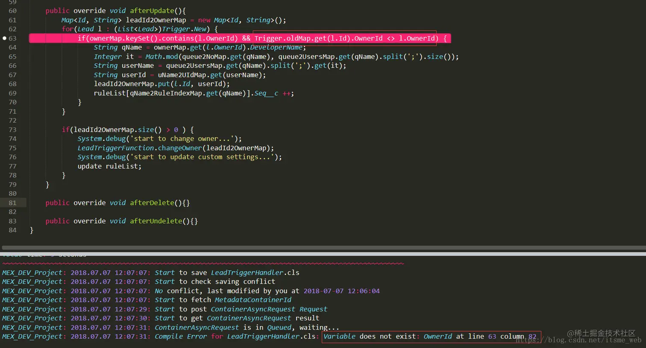The image size is (646, 348).
Task: Click qName2RuleIndexMap on line 69
Action: tap(166, 93)
